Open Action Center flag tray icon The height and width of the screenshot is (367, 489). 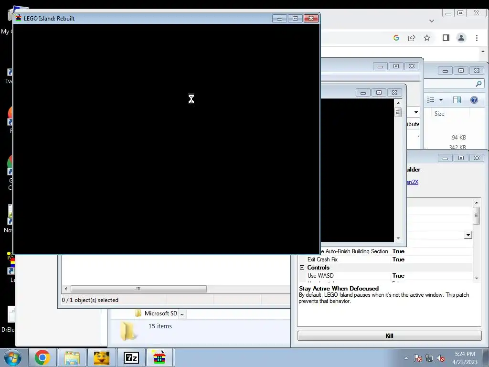pyautogui.click(x=418, y=358)
